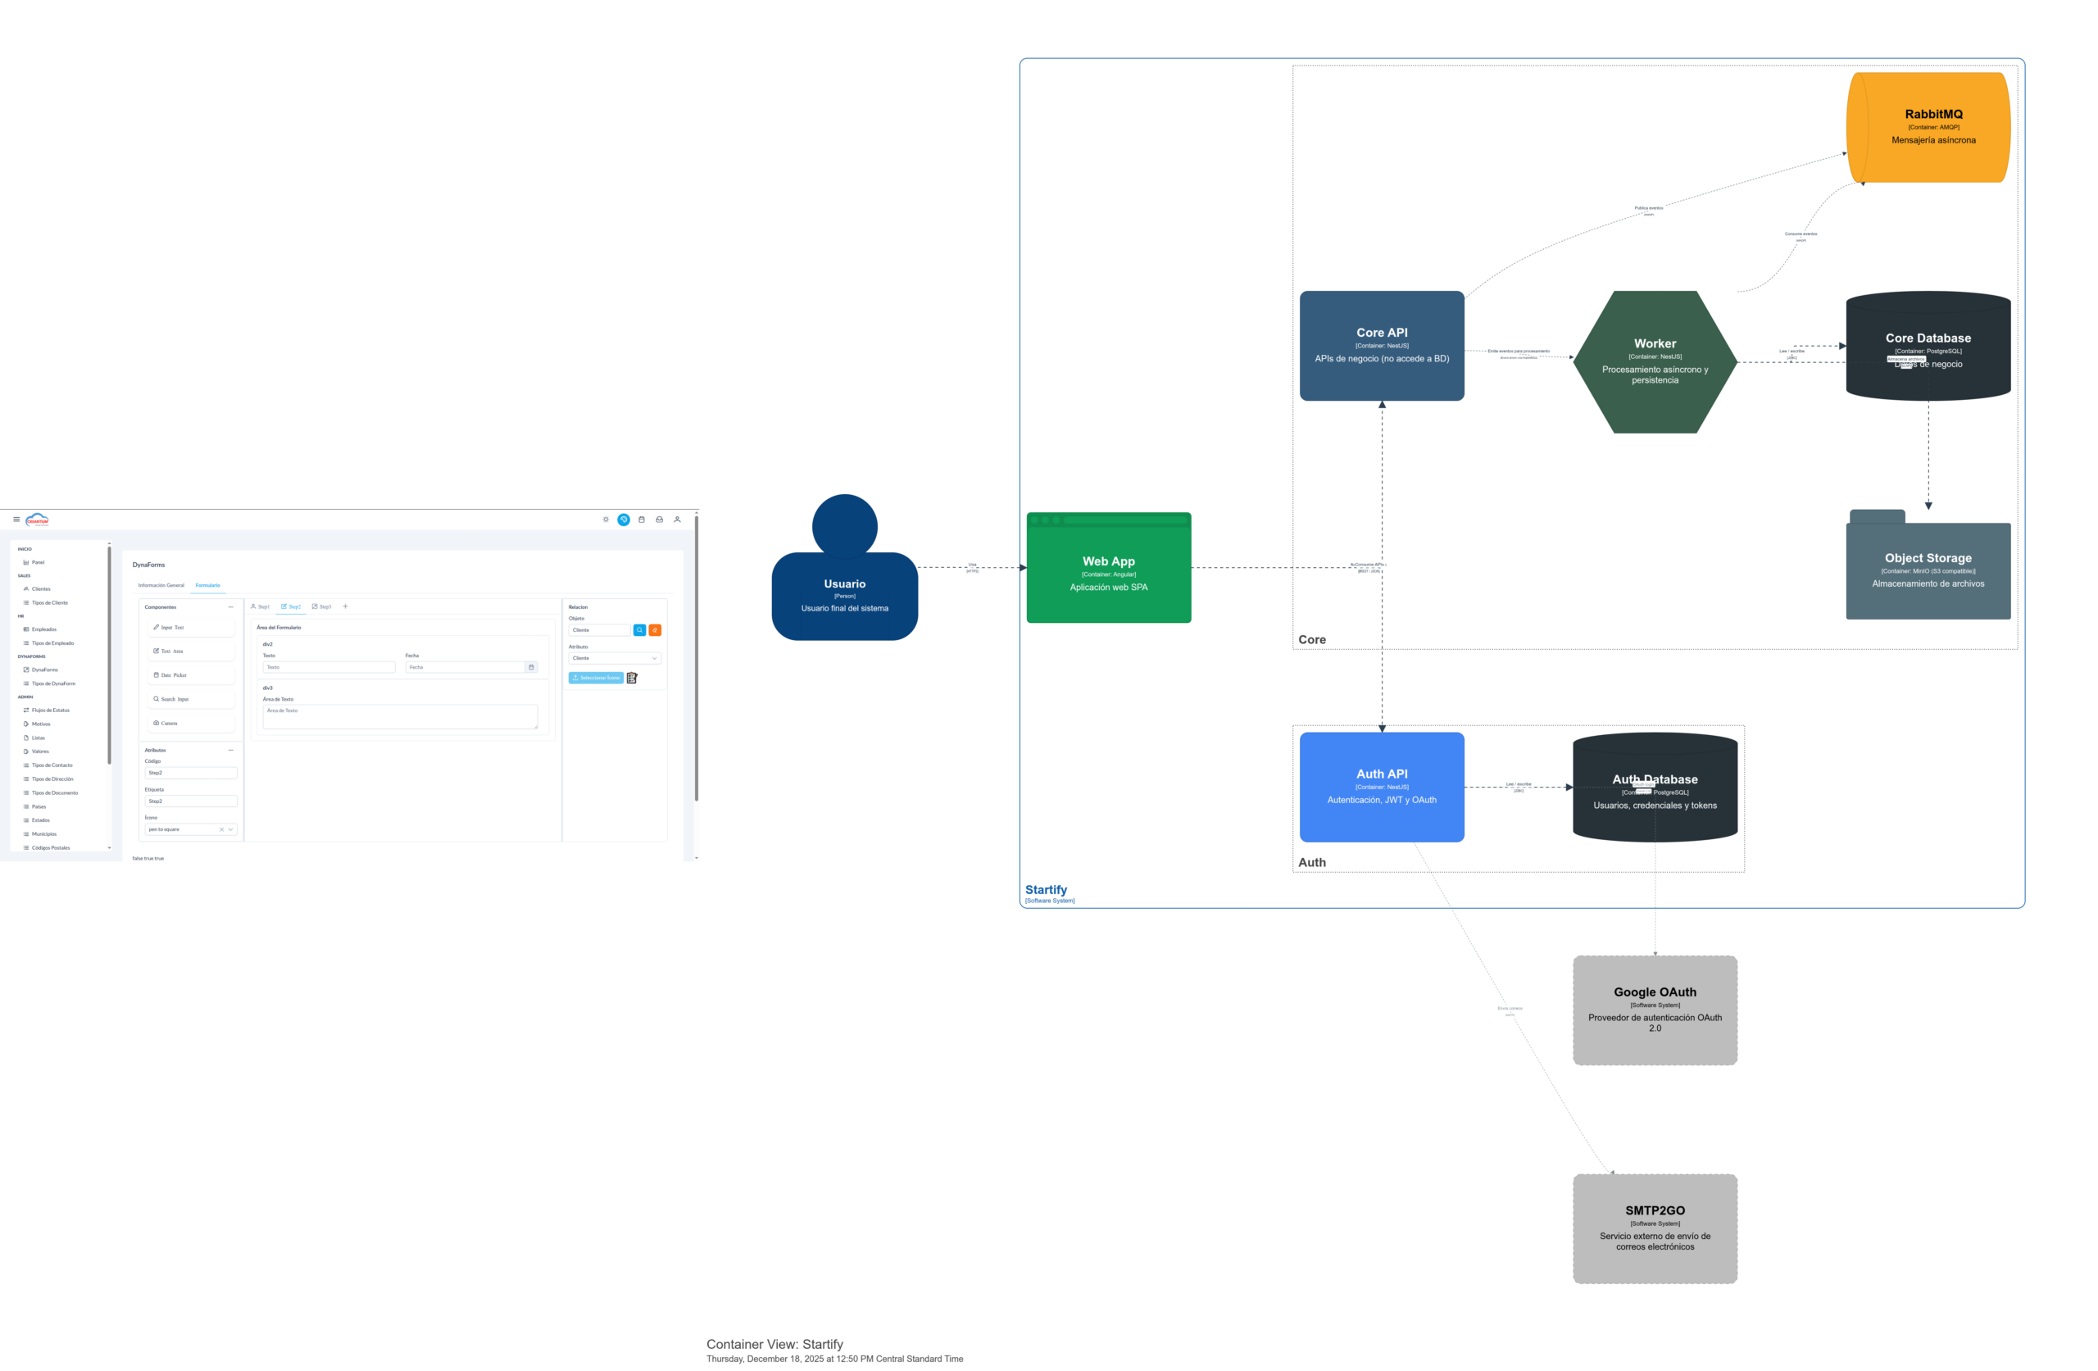This screenshot has width=2098, height=1371.
Task: Click the Área de Texto field
Action: tap(399, 717)
